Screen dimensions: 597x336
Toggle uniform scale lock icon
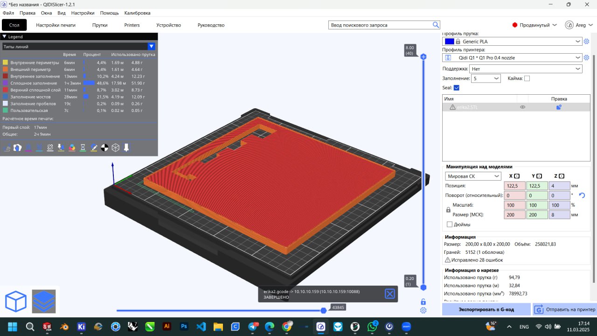[x=448, y=210]
